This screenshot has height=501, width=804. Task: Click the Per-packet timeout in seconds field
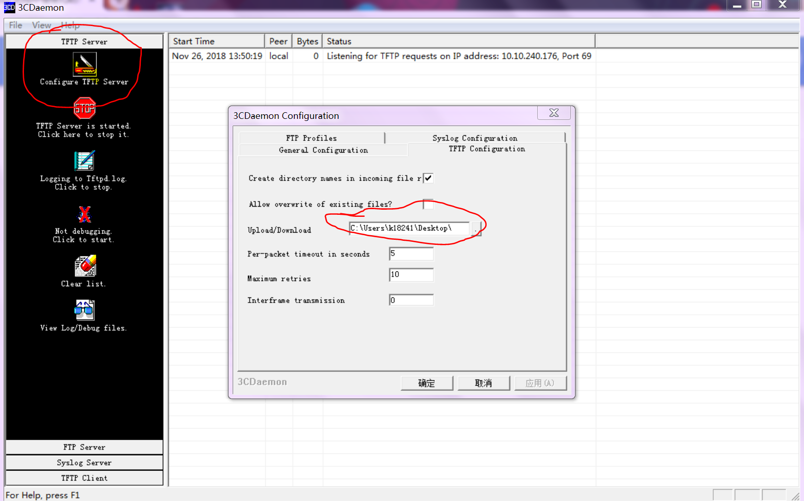pos(411,254)
